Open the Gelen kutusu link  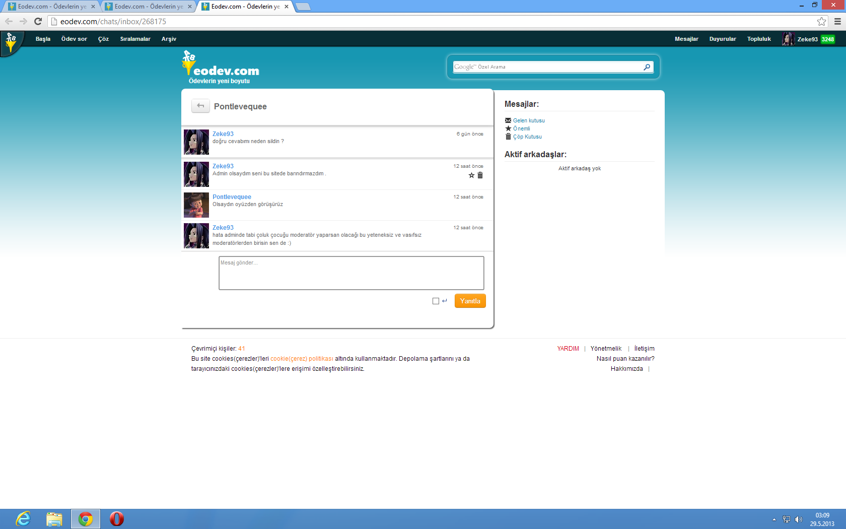click(x=529, y=120)
